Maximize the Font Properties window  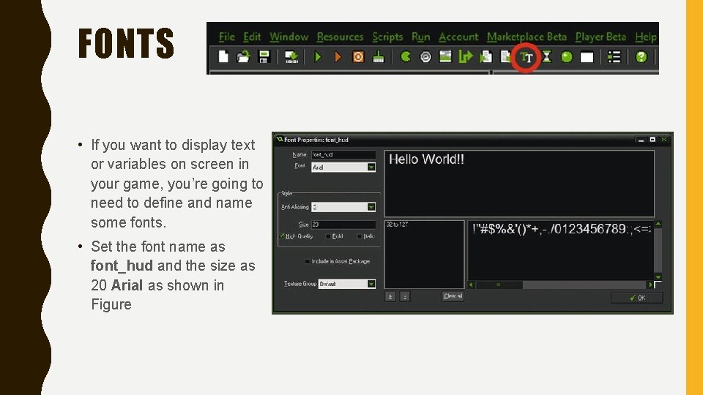(652, 140)
